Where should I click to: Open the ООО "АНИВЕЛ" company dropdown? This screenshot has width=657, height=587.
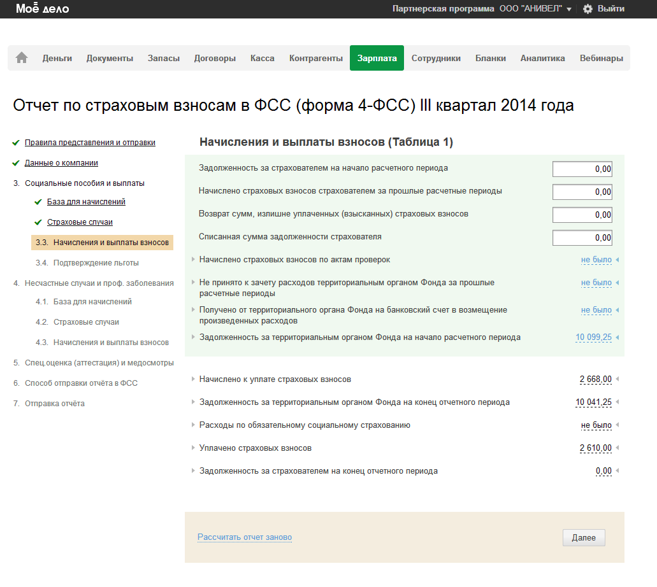click(x=535, y=9)
